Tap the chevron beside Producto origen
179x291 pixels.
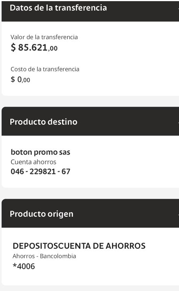[x=178, y=214]
